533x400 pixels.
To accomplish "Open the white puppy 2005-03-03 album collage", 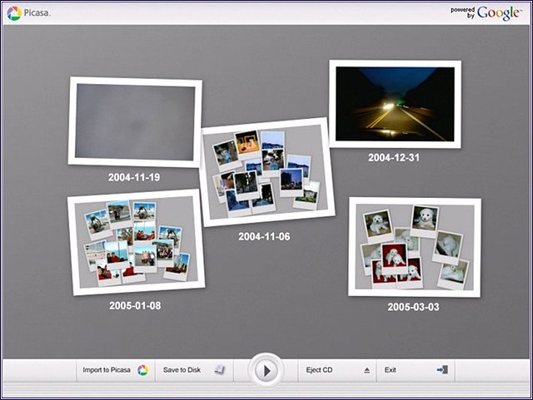I will [x=414, y=247].
